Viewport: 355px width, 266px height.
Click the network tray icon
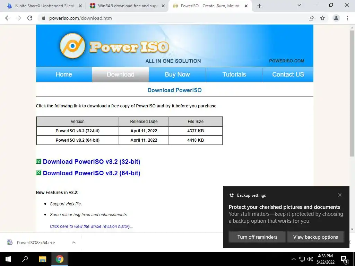coord(302,259)
